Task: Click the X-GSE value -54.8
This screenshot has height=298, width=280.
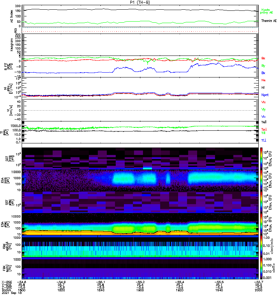Action: [22, 282]
